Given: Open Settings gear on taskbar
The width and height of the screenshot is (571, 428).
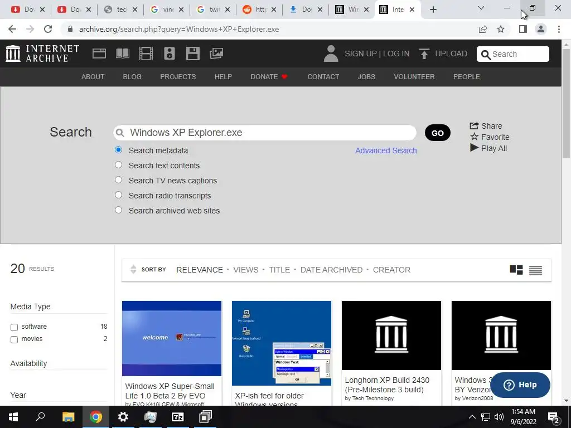Looking at the screenshot, I should coord(123,417).
